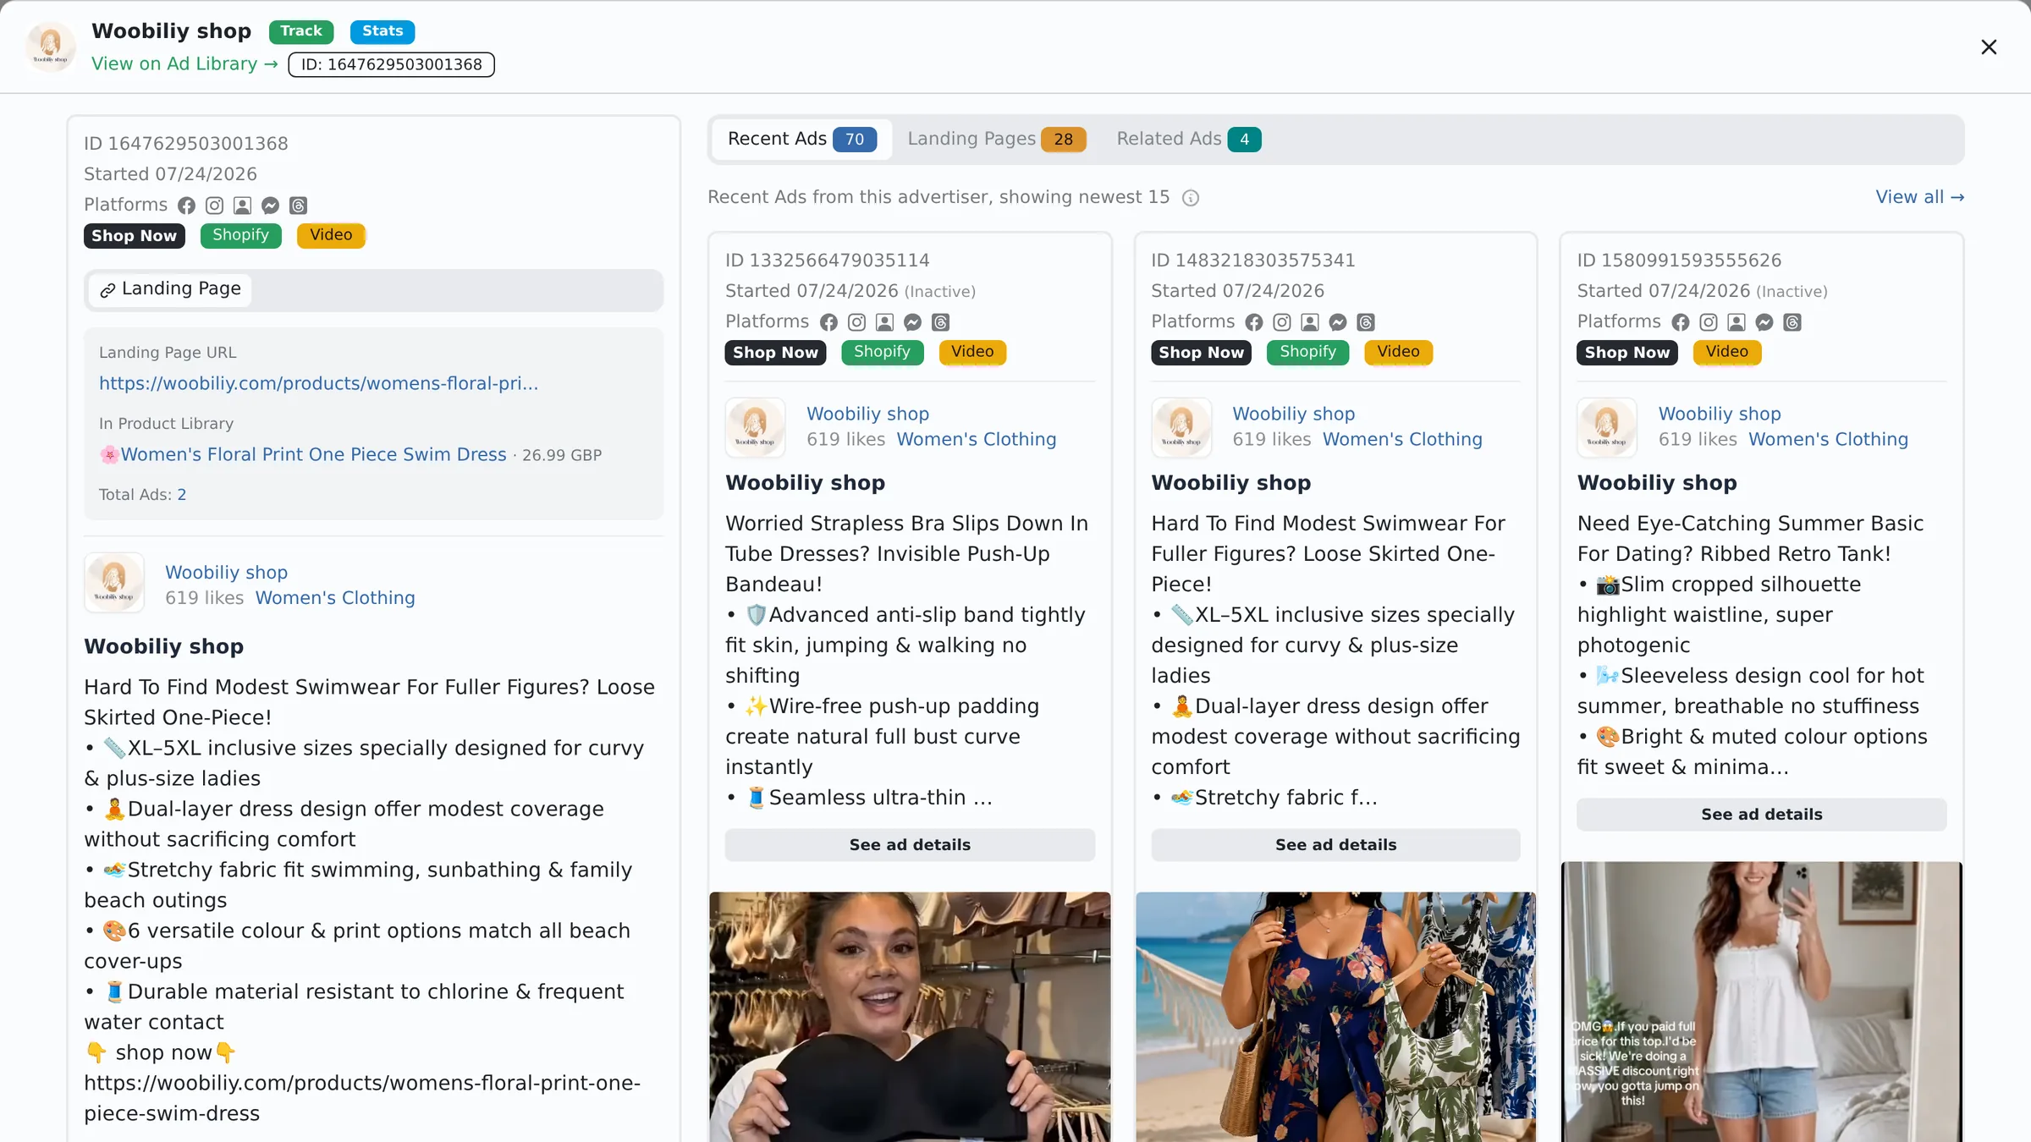The image size is (2031, 1142).
Task: Click Total Ads count 2
Action: click(181, 495)
